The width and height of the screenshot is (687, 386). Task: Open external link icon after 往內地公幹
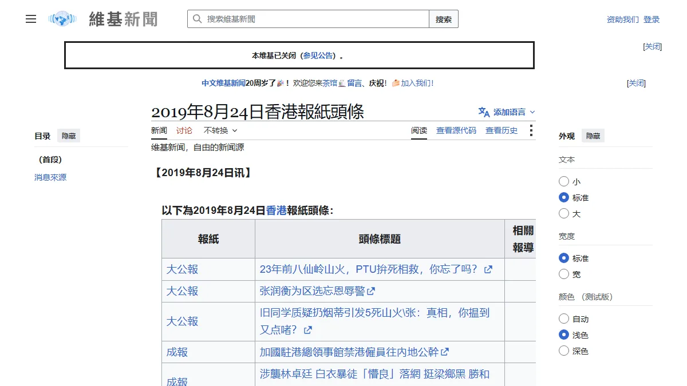pos(445,352)
